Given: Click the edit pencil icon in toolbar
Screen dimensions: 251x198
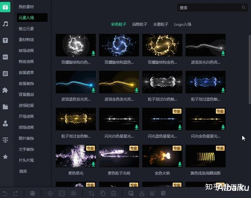Looking at the screenshot, I should coord(152,193).
